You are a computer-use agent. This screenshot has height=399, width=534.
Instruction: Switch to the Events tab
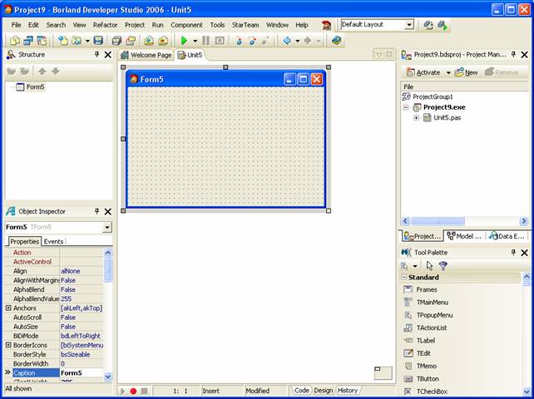pyautogui.click(x=54, y=241)
